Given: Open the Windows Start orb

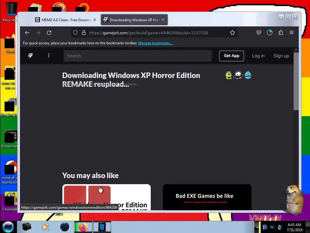Looking at the screenshot, I should click(8, 227).
